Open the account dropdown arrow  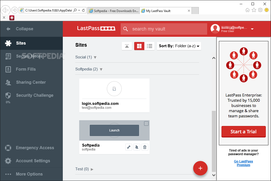[252, 29]
